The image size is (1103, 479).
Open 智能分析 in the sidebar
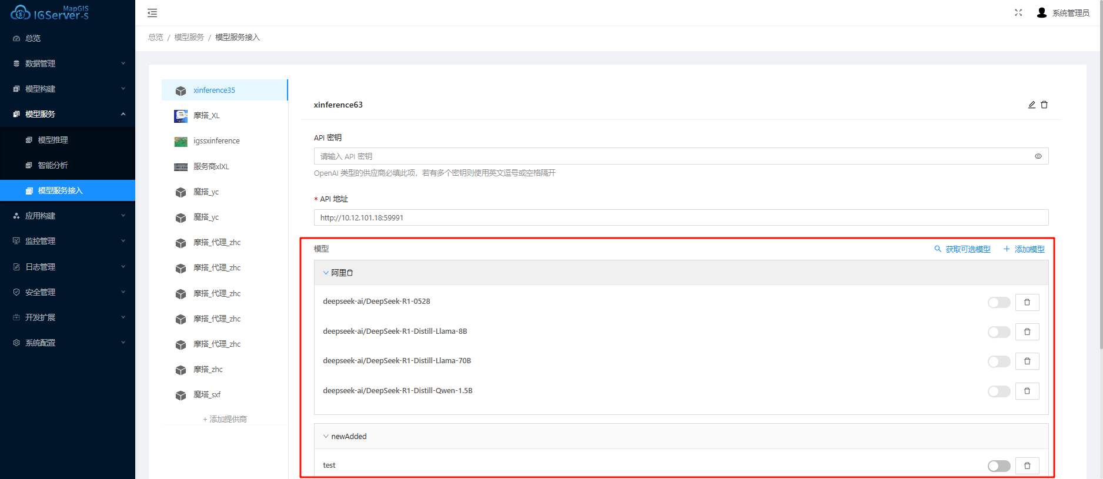click(x=53, y=165)
